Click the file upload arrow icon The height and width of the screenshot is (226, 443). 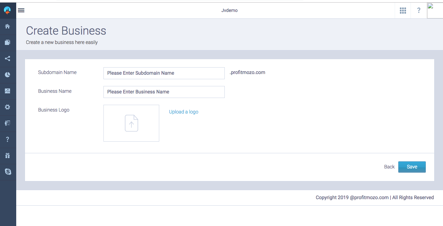131,123
